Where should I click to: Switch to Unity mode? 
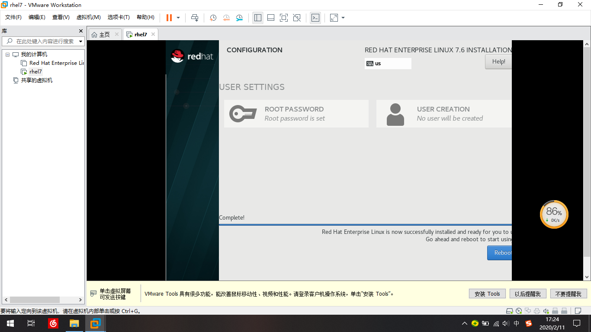pyautogui.click(x=297, y=18)
